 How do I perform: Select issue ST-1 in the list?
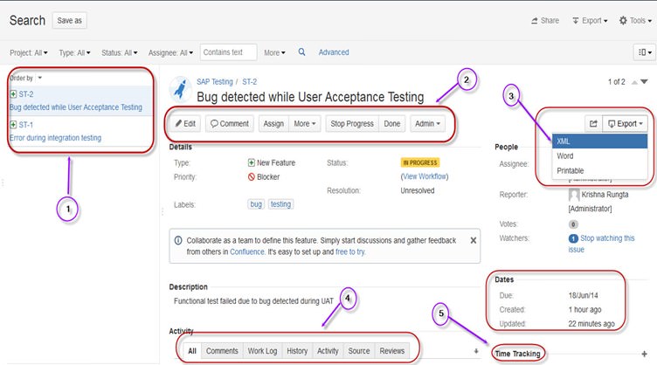(x=26, y=125)
